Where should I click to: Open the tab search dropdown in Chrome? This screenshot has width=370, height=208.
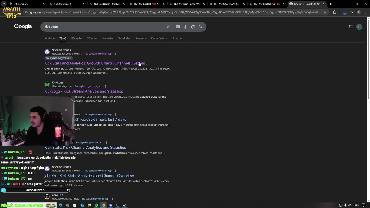coord(3,4)
